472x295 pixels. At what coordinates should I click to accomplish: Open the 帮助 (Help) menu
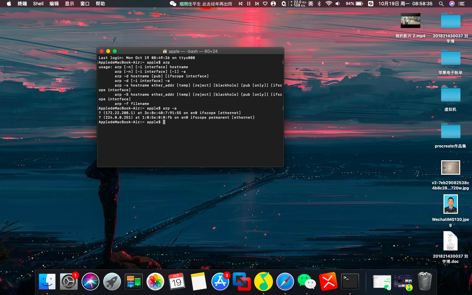pyautogui.click(x=100, y=4)
